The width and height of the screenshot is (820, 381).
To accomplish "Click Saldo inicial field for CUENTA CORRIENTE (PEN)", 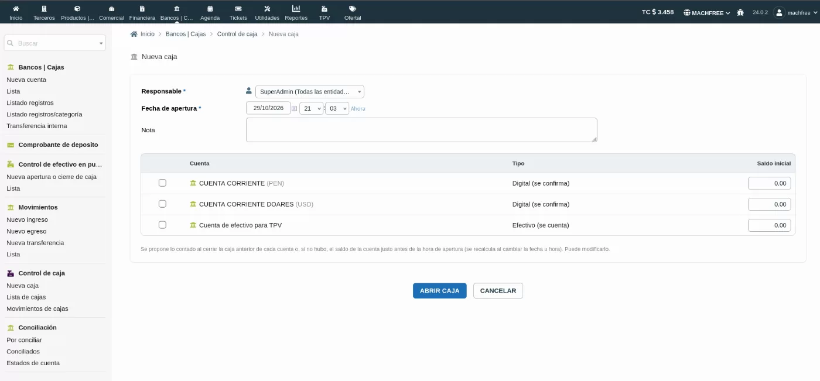I will point(770,183).
